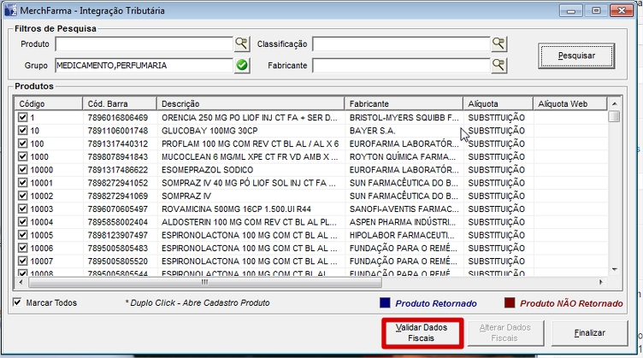Click the Cód. Barra column header
The height and width of the screenshot is (358, 643).
tap(119, 103)
